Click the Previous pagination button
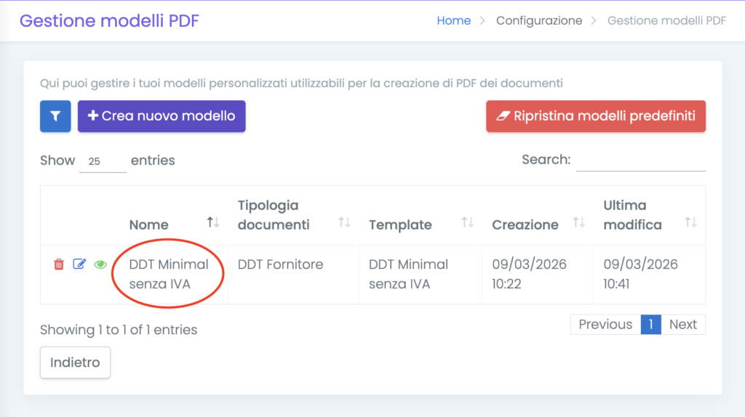Viewport: 745px width, 417px height. [605, 325]
